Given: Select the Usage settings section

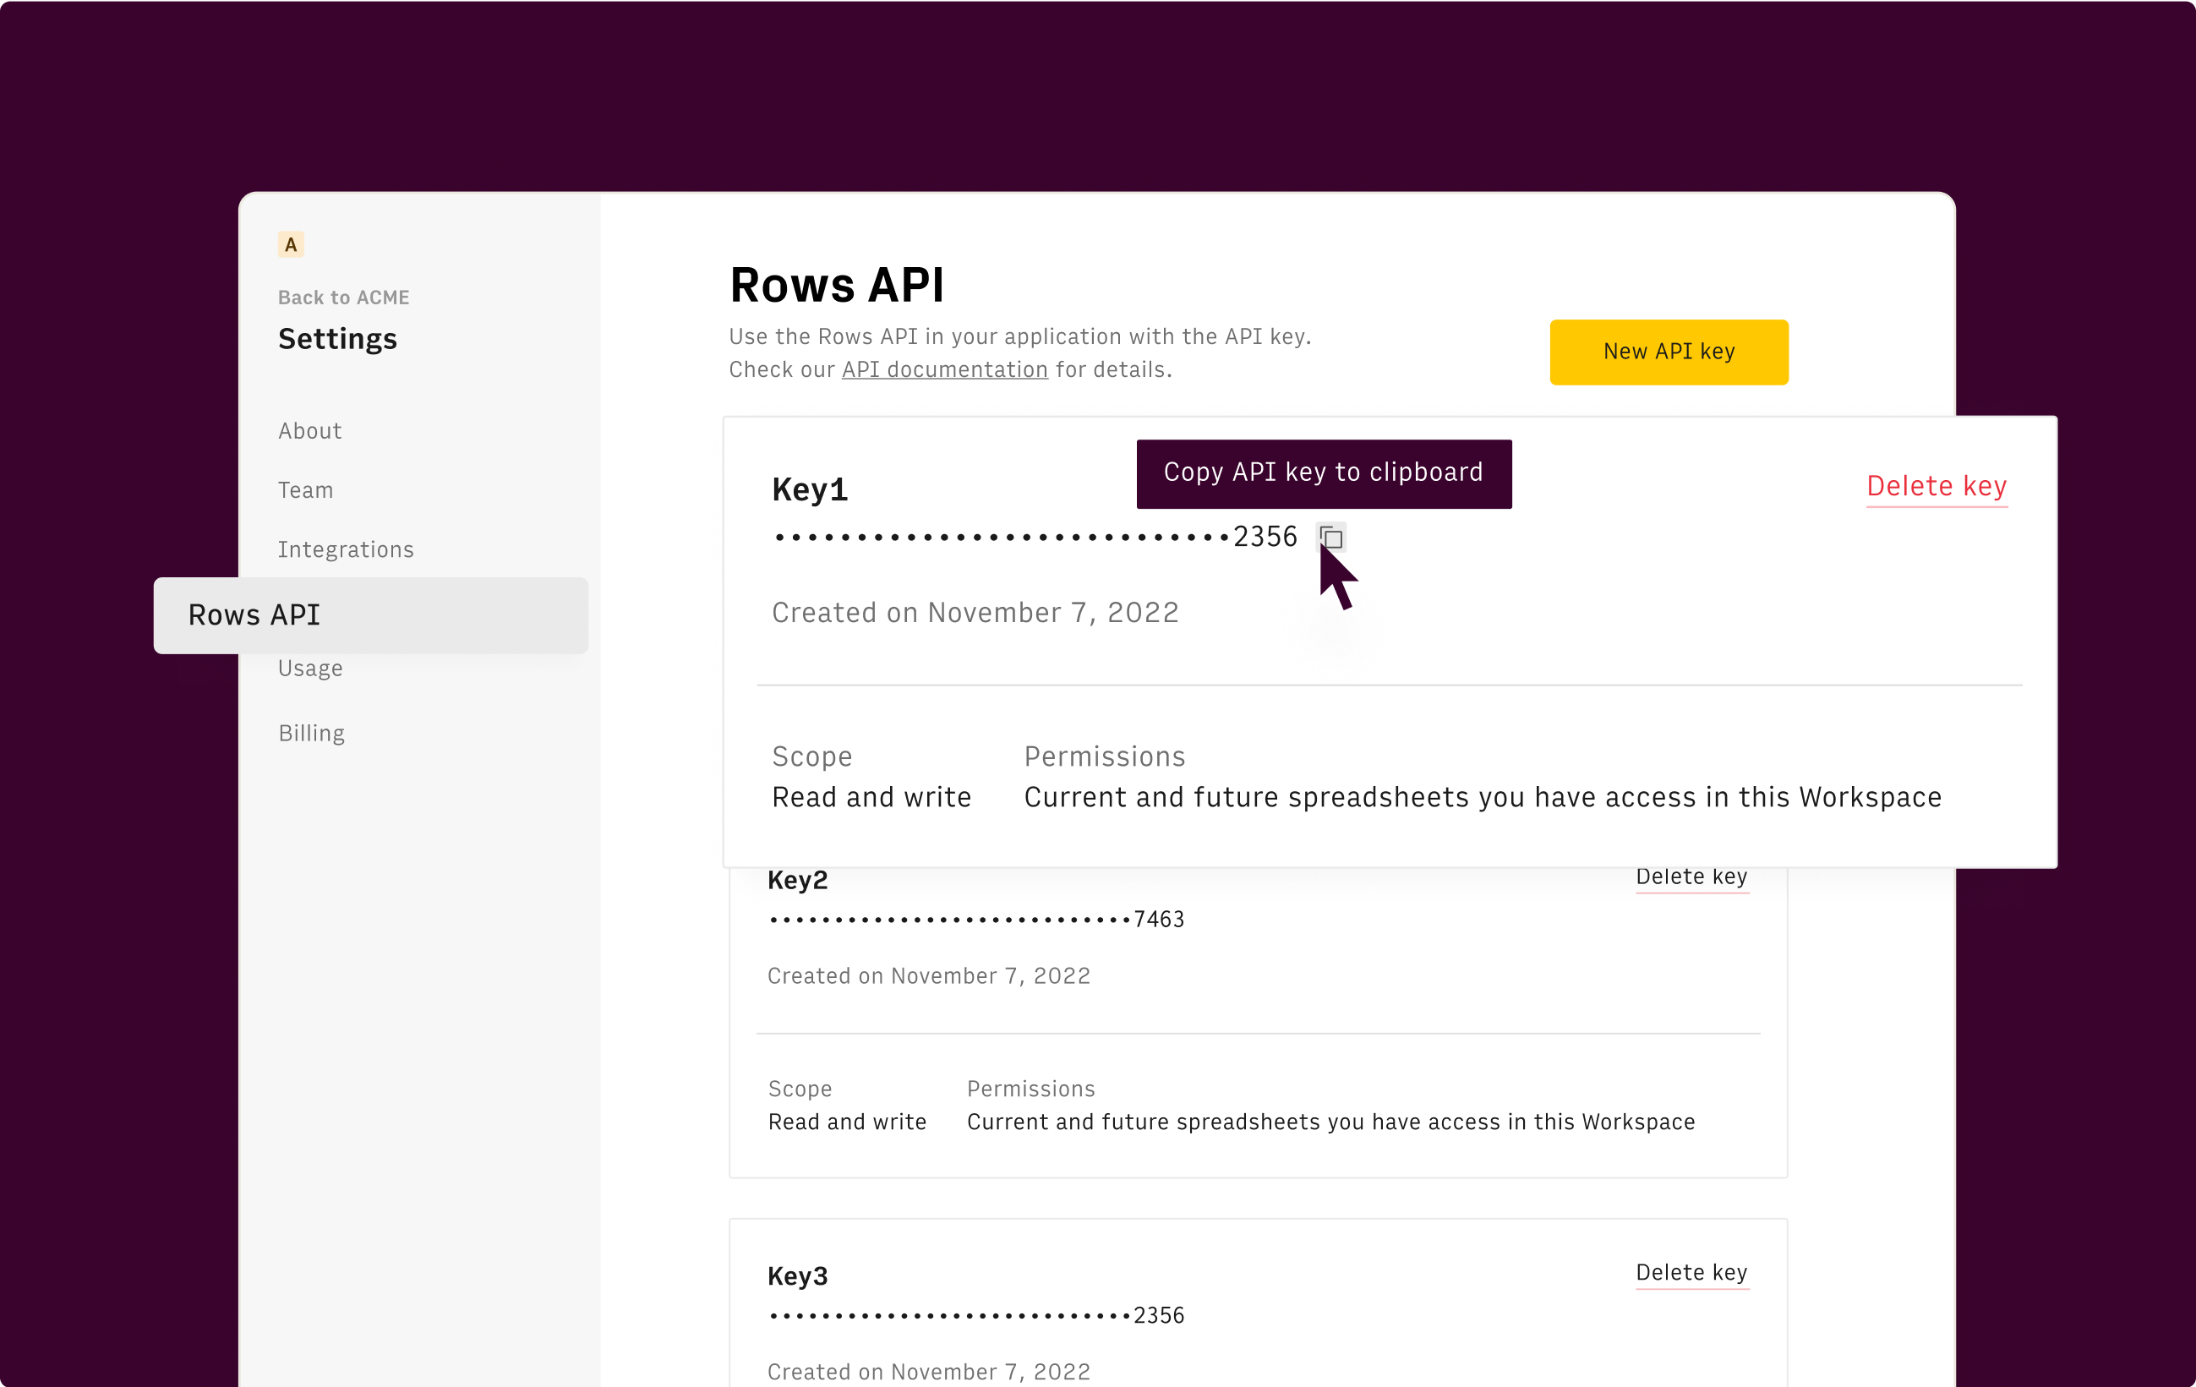Looking at the screenshot, I should click(310, 668).
